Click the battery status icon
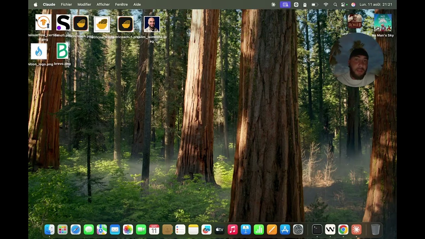This screenshot has height=239, width=425. pyautogui.click(x=314, y=5)
